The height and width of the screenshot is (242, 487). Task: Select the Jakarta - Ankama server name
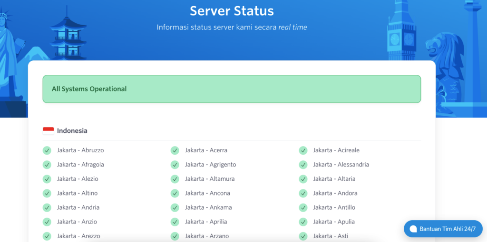(208, 207)
